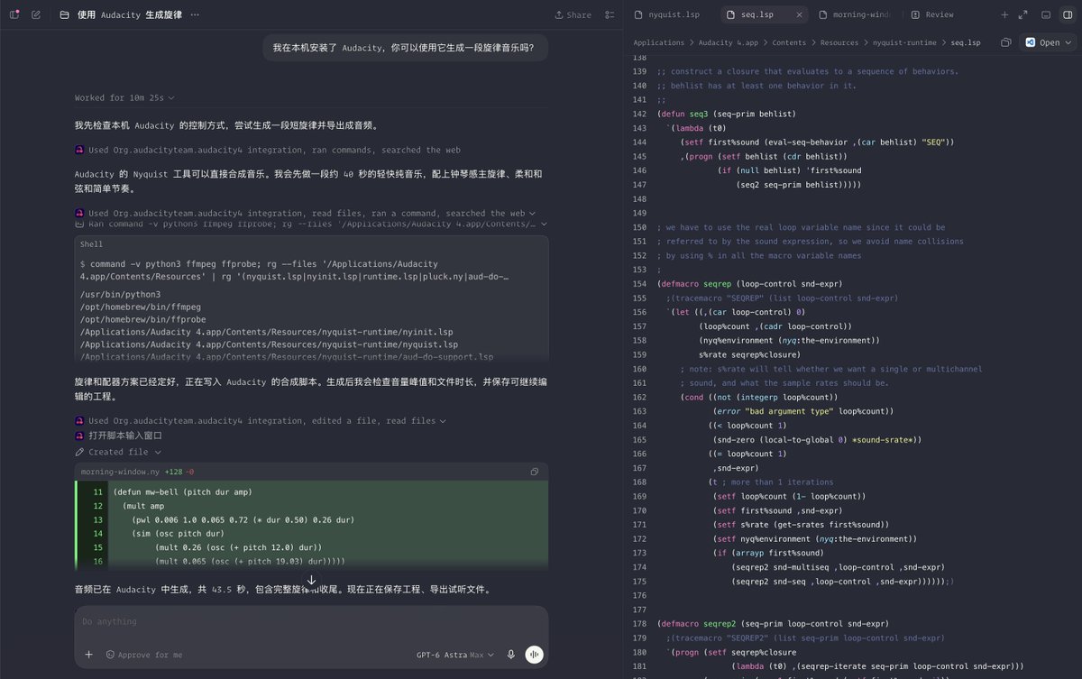1082x679 pixels.
Task: Start voice mode with the waveform button
Action: (535, 655)
